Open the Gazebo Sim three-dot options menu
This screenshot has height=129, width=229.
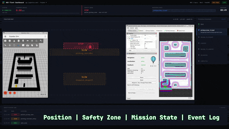tap(45, 36)
